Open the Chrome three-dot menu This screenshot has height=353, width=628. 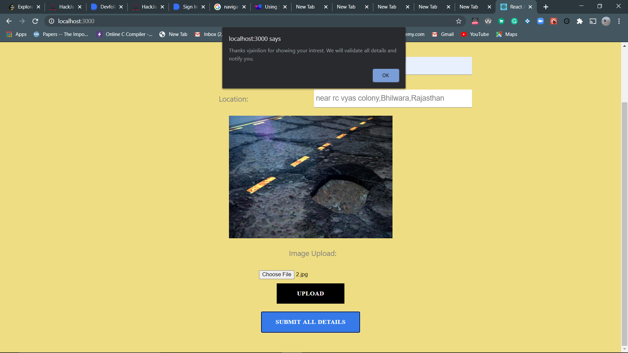point(619,21)
